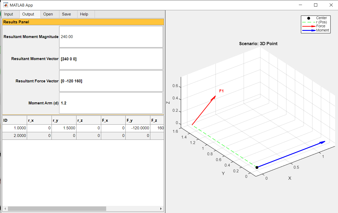Screen dimensions: 338x213
Task: Click the horizontal scrollbar thumb
Action: 57,209
